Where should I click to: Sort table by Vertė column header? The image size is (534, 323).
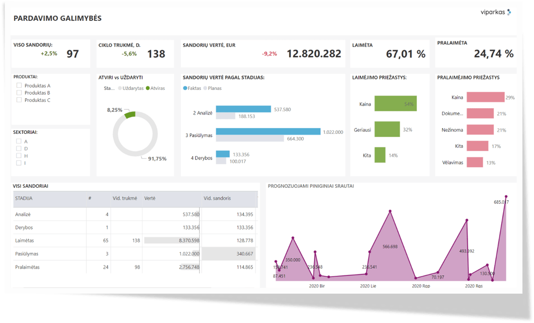click(150, 199)
